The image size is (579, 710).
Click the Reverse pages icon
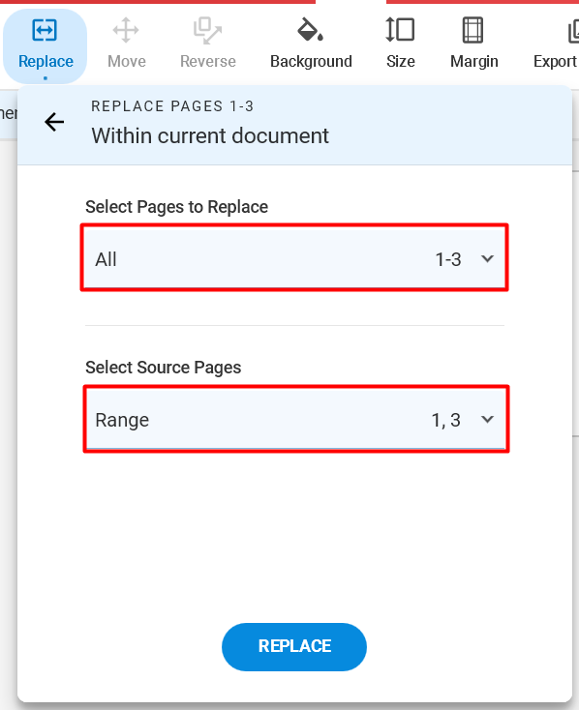tap(207, 30)
